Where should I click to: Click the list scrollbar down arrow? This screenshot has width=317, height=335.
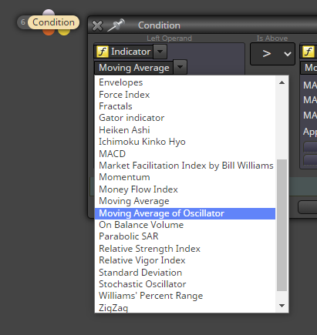282,306
